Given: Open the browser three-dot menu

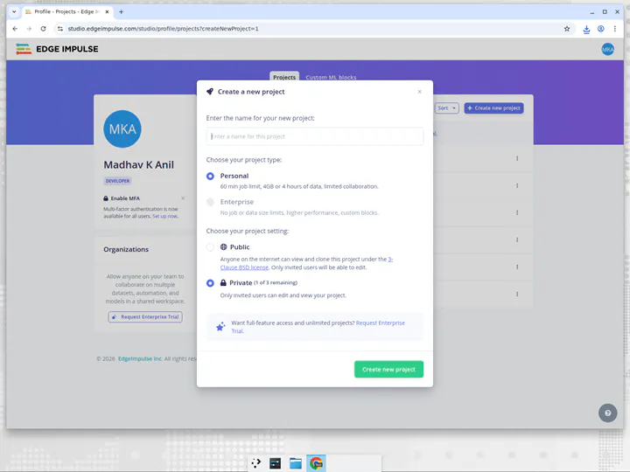Looking at the screenshot, I should (x=615, y=29).
